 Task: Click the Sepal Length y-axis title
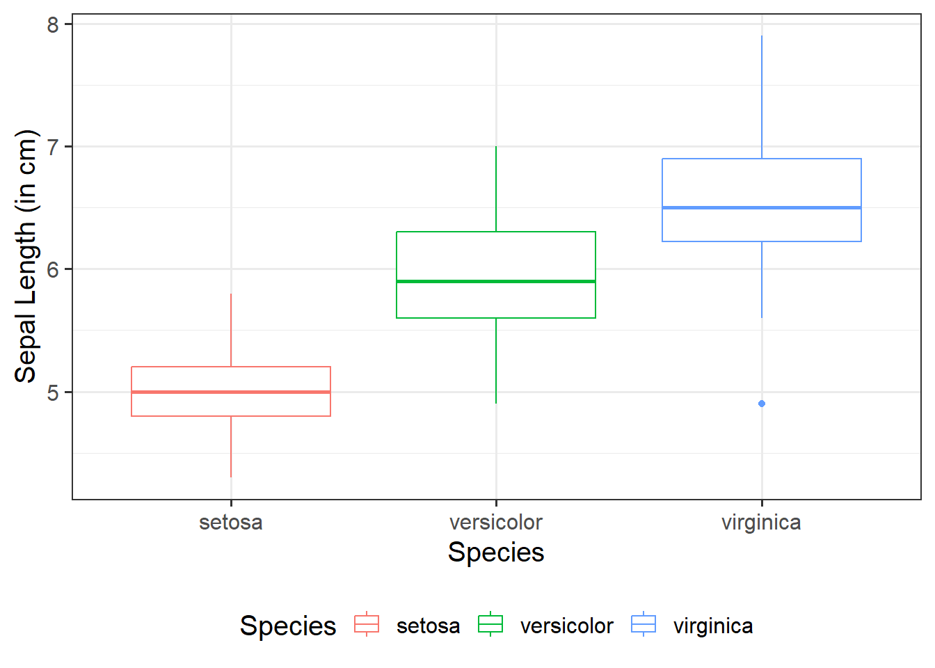pos(26,256)
